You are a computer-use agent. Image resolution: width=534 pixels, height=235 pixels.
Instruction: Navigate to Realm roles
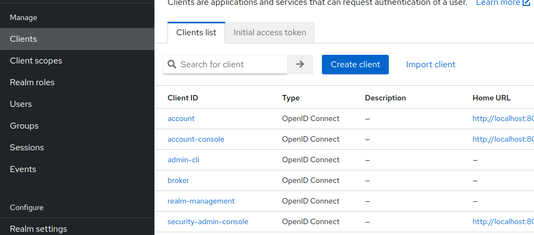click(x=32, y=82)
